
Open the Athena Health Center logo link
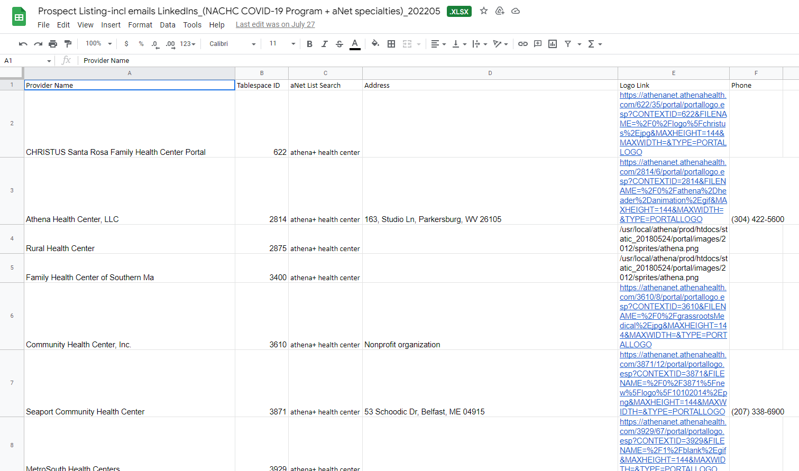pyautogui.click(x=673, y=191)
